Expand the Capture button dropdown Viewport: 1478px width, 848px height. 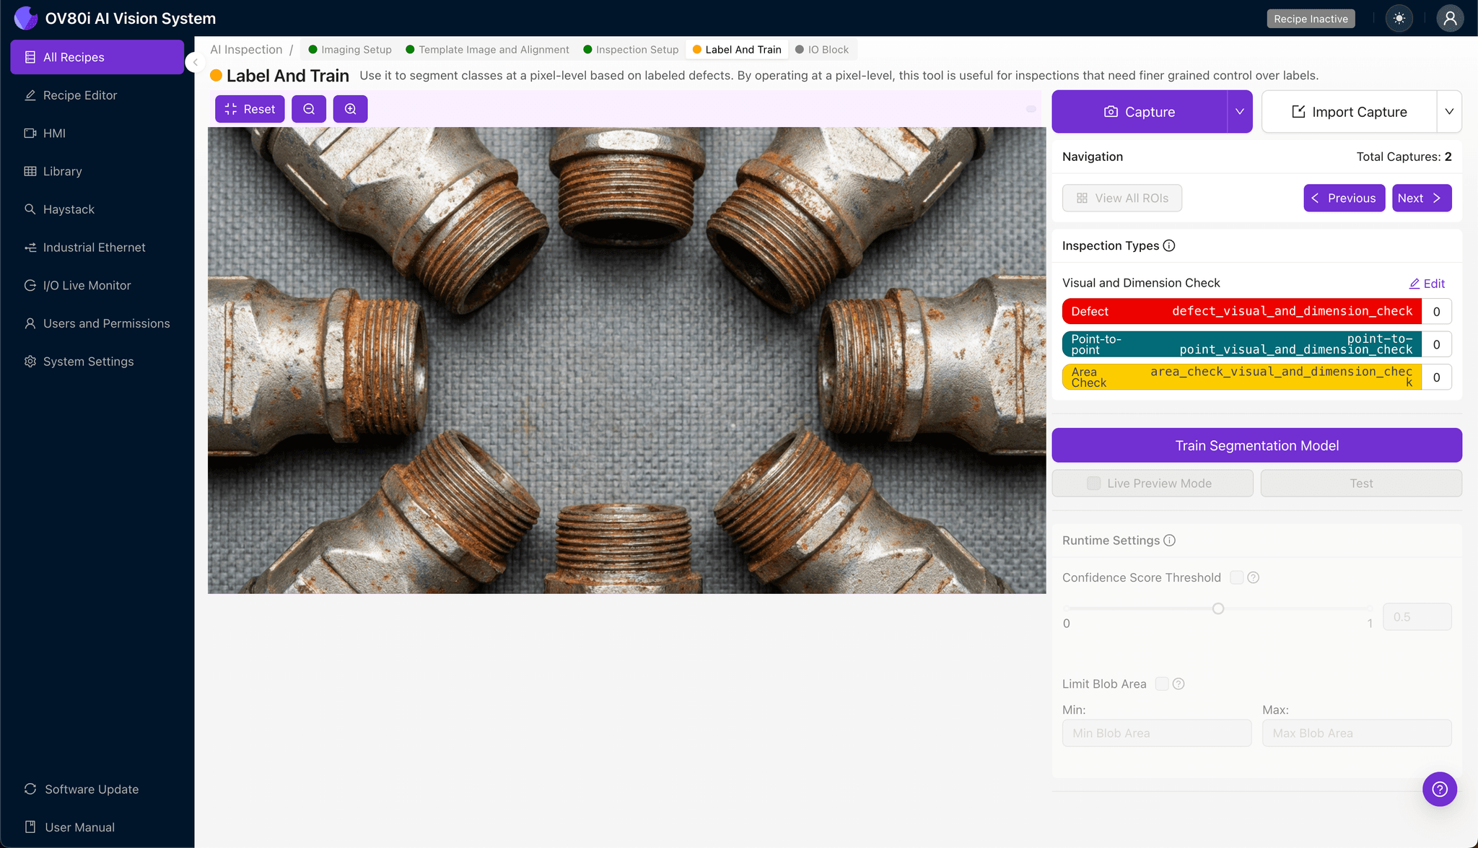point(1240,111)
